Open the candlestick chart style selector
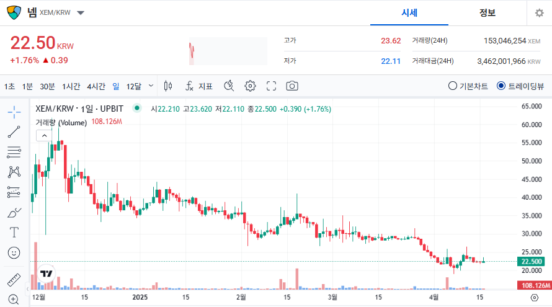The height and width of the screenshot is (307, 552). [x=168, y=86]
